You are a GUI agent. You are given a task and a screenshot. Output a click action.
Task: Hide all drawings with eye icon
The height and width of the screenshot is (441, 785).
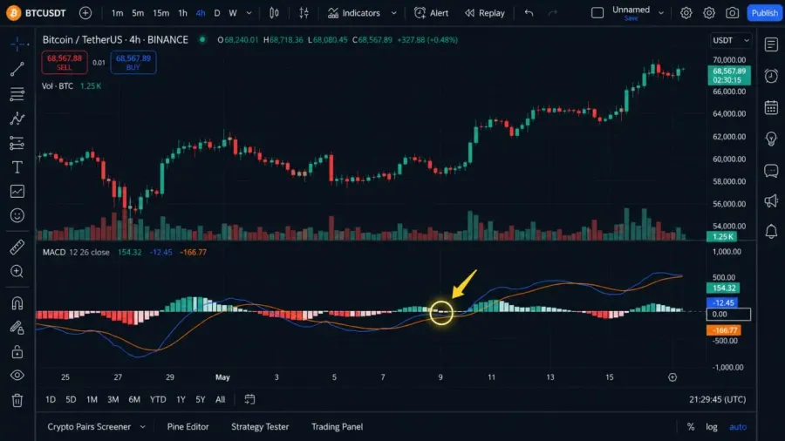17,376
